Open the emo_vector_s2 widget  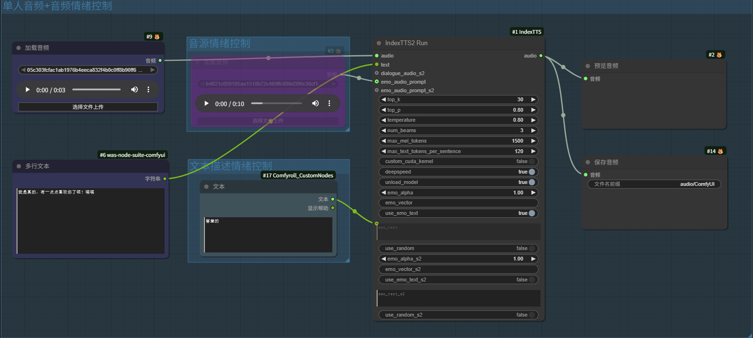(459, 270)
